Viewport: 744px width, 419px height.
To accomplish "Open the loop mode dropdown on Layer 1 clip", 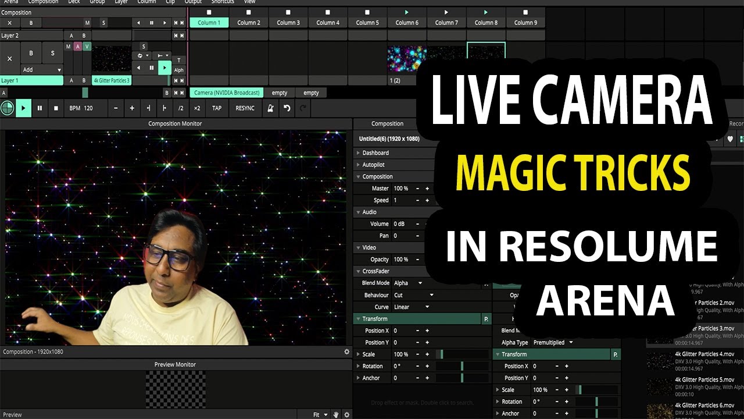I will (x=142, y=56).
